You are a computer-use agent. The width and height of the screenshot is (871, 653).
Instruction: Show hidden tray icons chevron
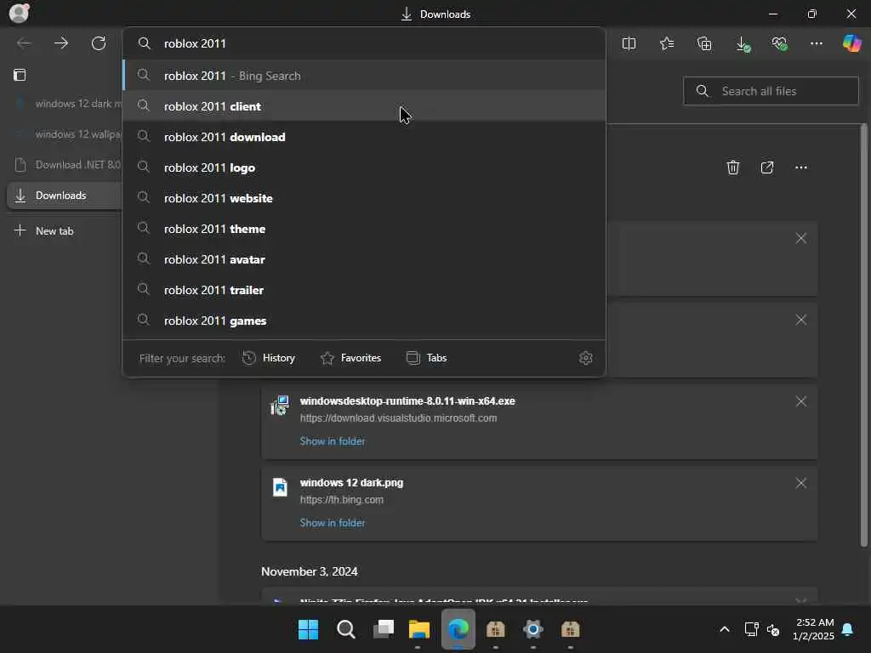(x=725, y=629)
